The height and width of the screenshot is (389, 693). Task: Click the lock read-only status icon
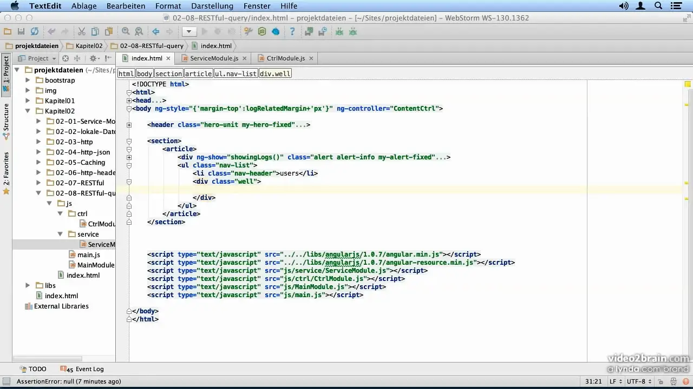pyautogui.click(x=661, y=381)
